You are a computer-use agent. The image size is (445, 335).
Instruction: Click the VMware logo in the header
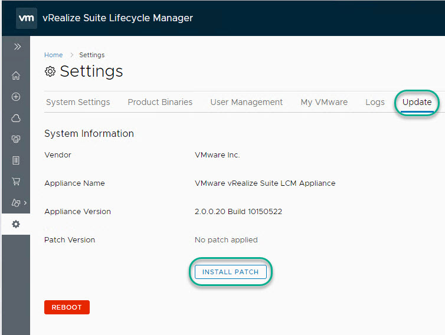(27, 18)
